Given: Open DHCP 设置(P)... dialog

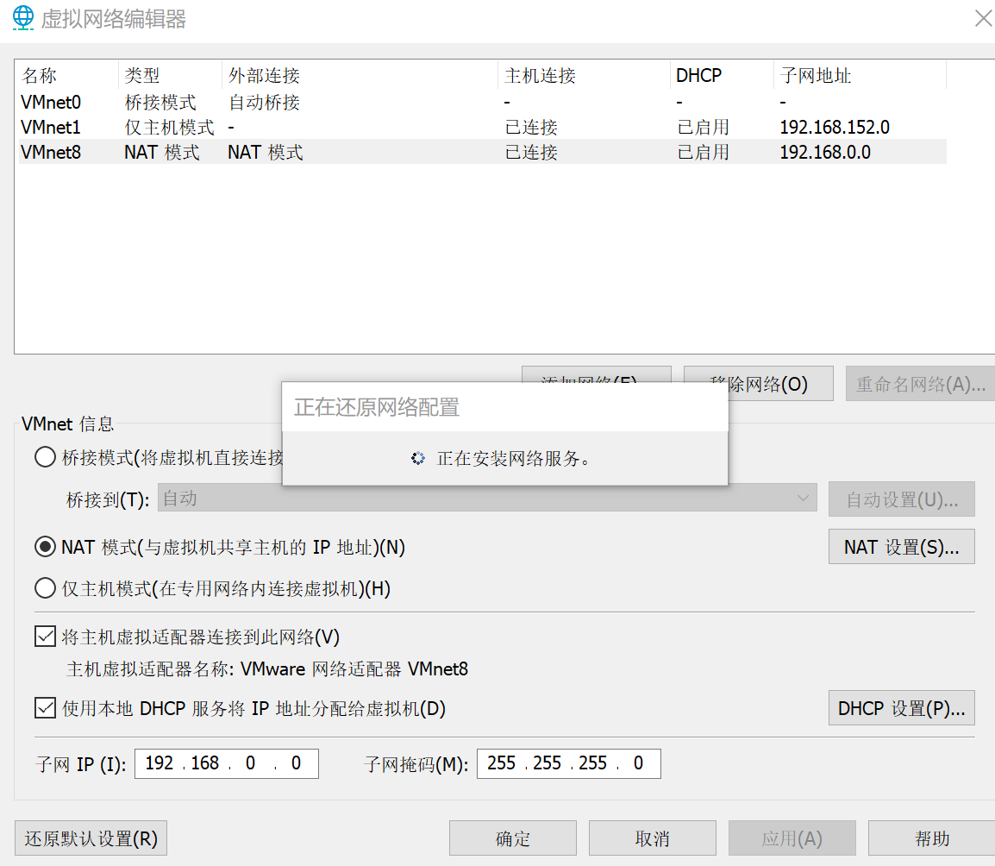Looking at the screenshot, I should pos(902,708).
